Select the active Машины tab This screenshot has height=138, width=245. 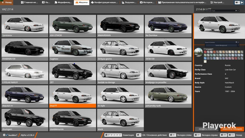click(x=82, y=2)
